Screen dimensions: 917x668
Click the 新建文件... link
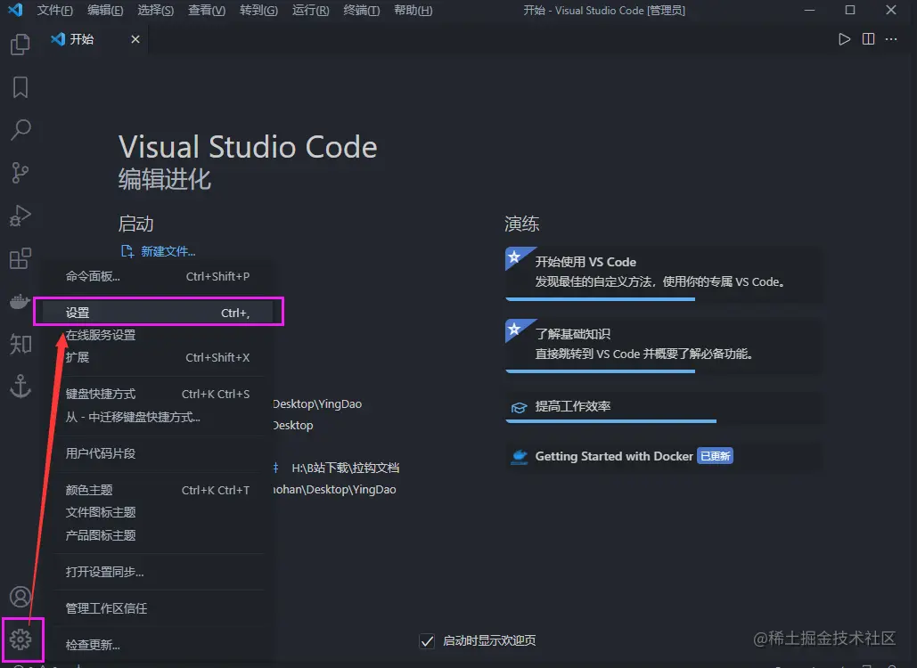168,251
